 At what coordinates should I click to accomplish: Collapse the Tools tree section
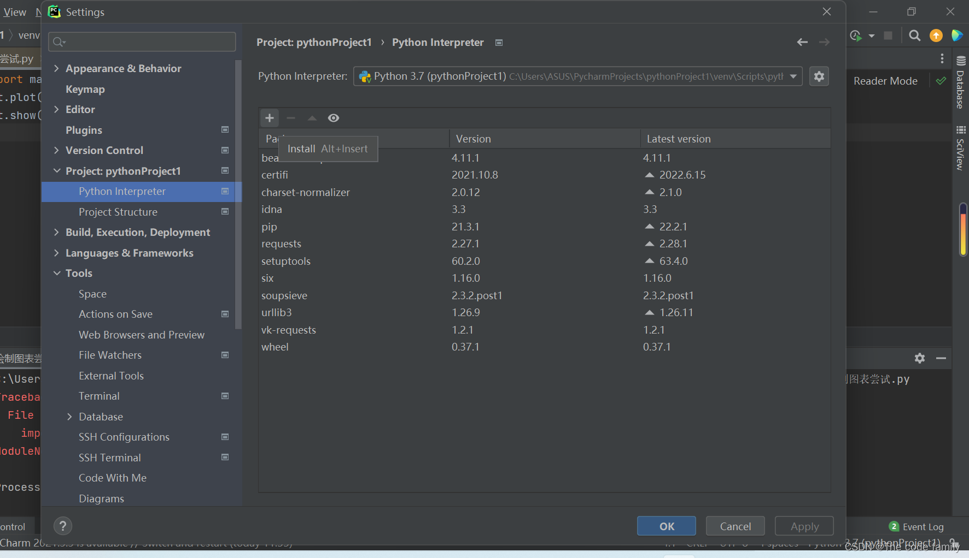(57, 273)
